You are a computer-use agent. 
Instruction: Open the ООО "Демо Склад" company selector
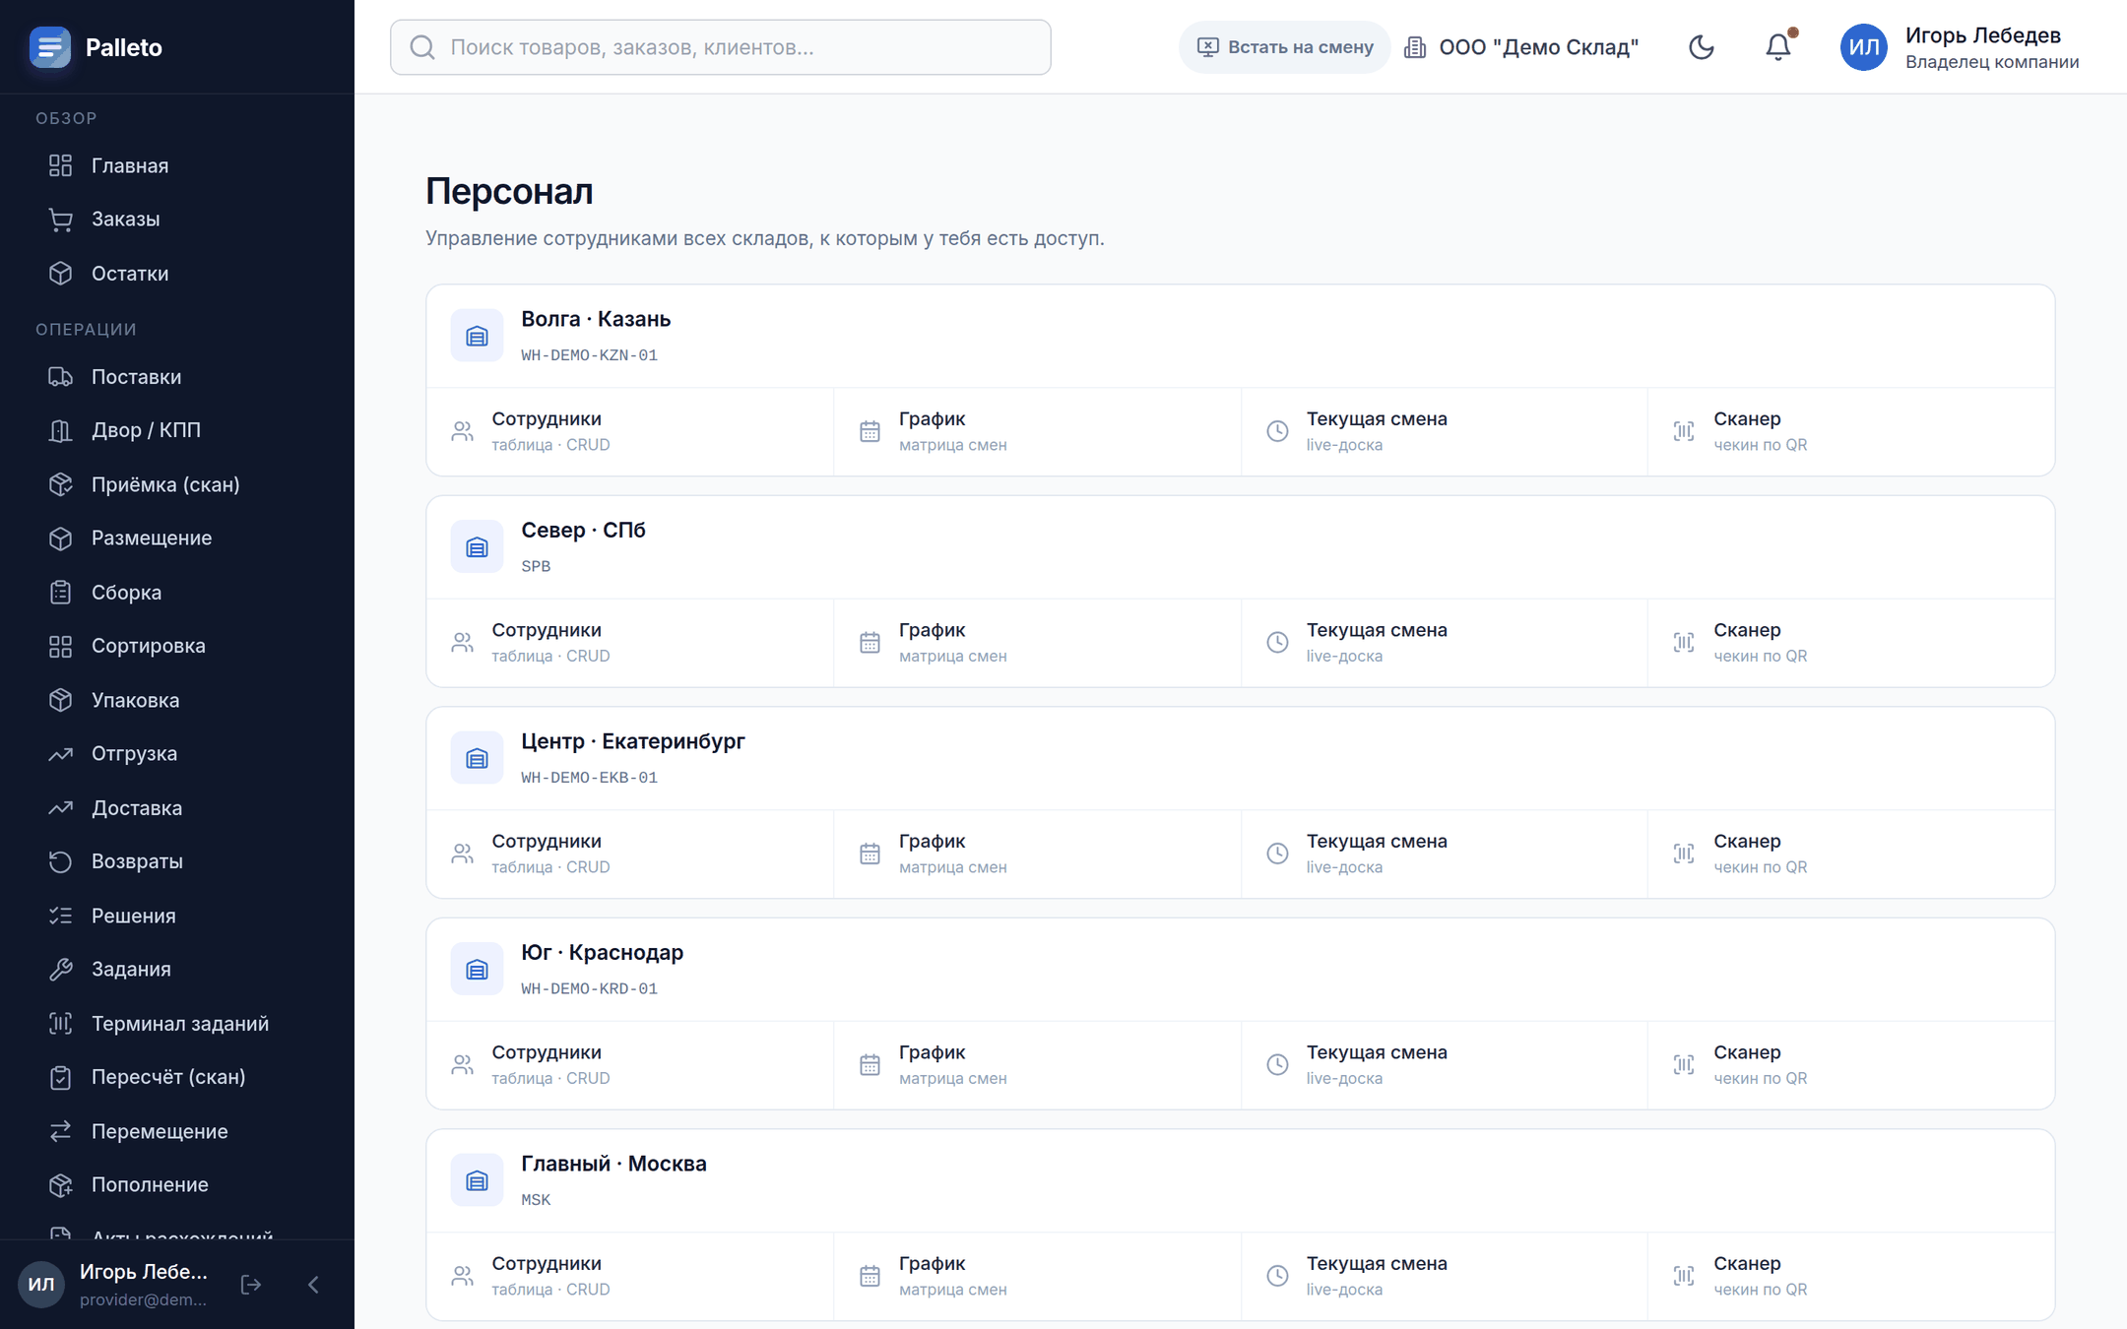pyautogui.click(x=1521, y=47)
